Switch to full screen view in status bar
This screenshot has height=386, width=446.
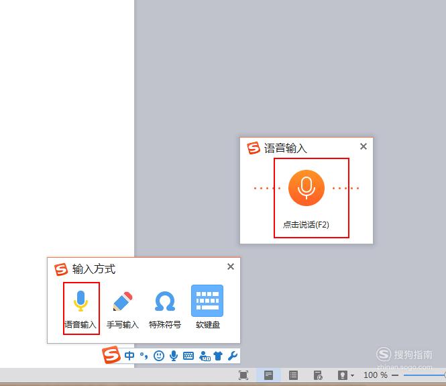tap(243, 375)
